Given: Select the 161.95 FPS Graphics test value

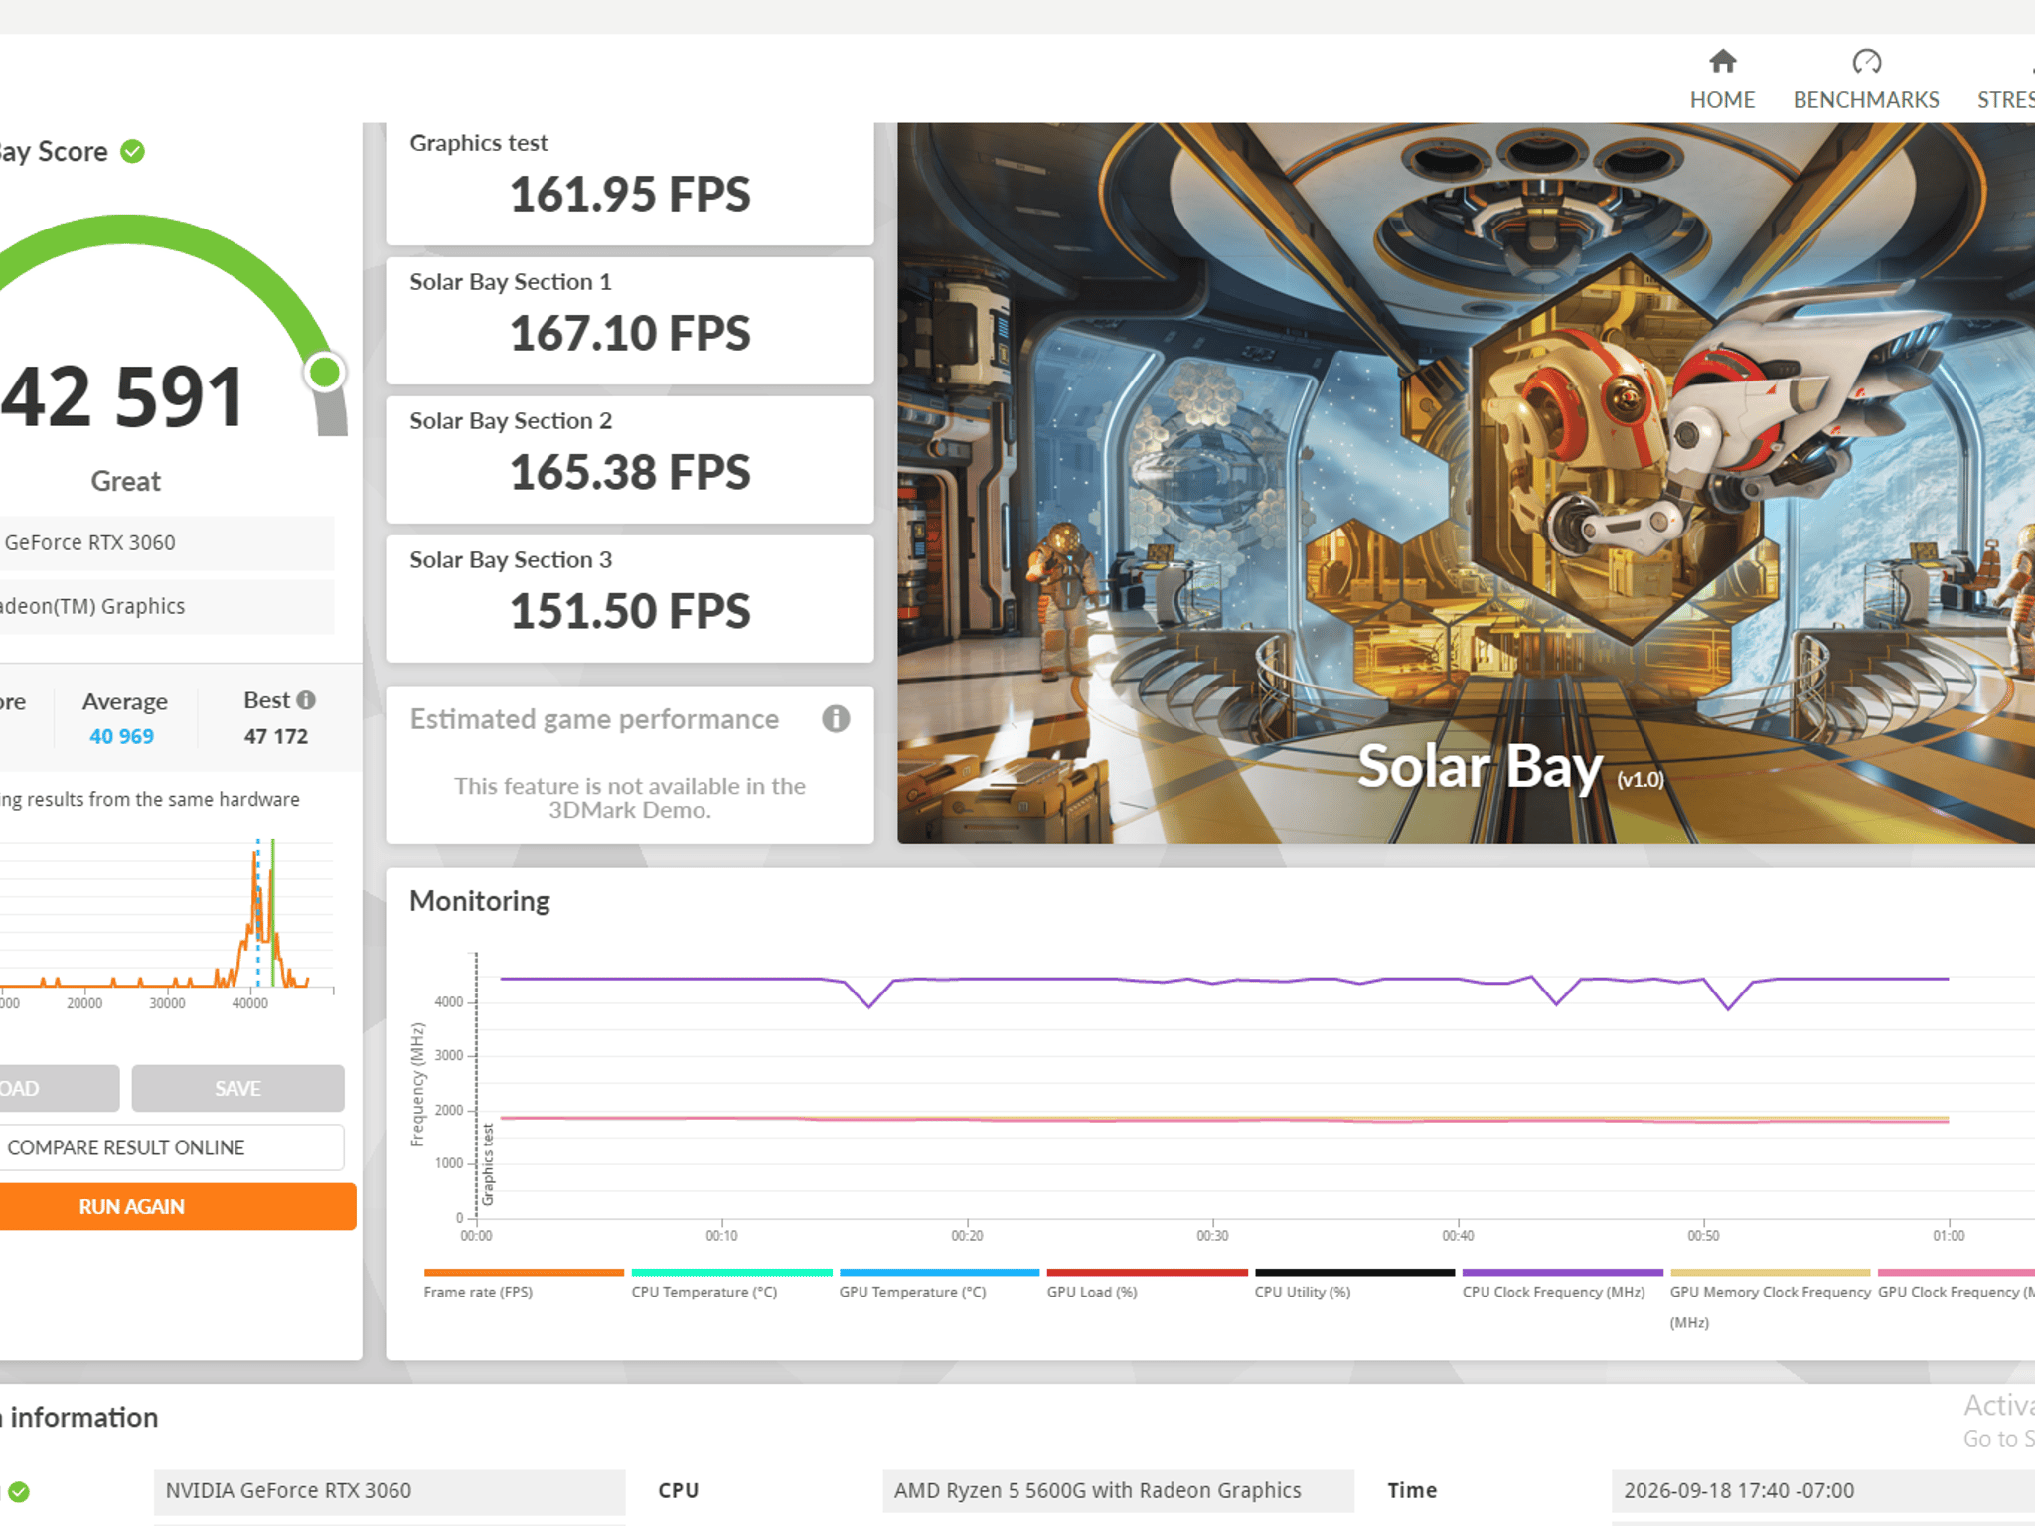Looking at the screenshot, I should (630, 195).
